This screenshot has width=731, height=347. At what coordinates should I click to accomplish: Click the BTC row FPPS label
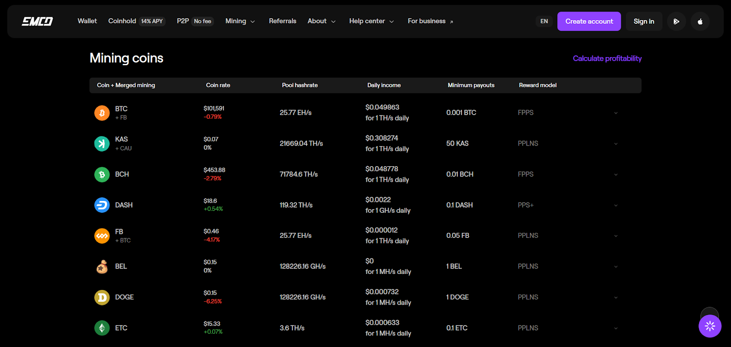coord(525,113)
